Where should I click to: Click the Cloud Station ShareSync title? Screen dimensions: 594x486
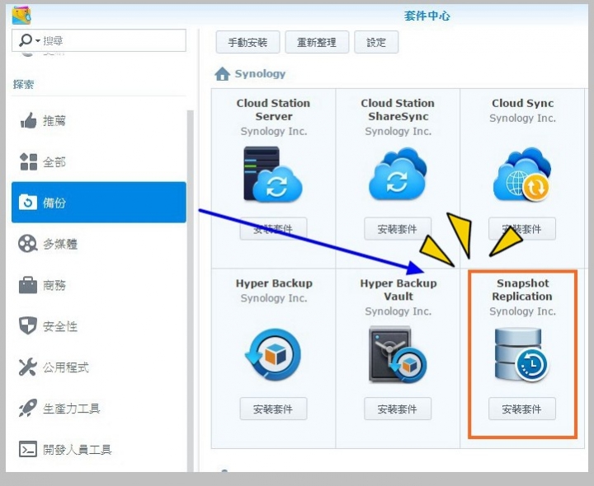pos(398,110)
